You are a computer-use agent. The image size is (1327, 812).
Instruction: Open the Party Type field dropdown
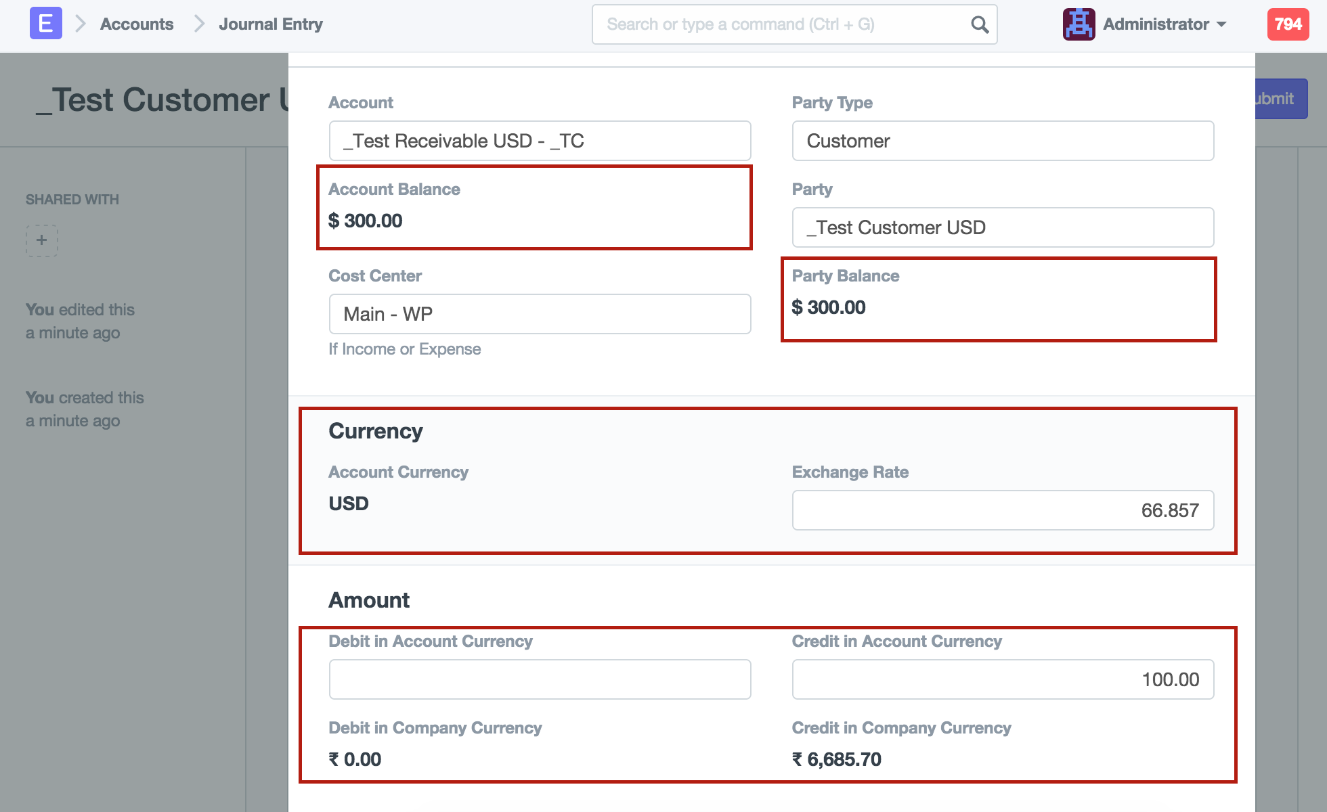point(1002,141)
